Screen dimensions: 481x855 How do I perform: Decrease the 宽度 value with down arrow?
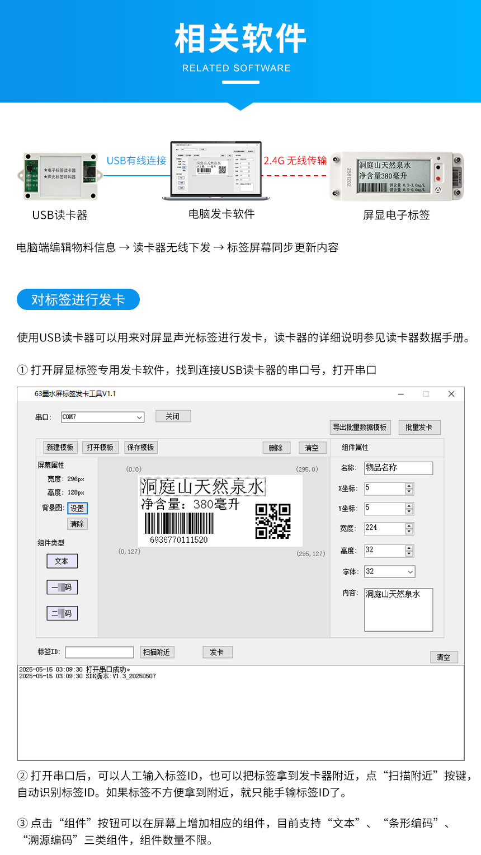pos(409,532)
